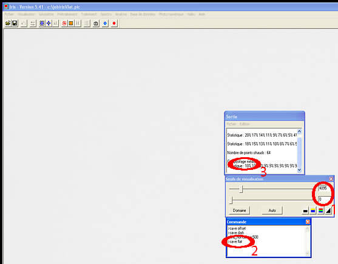Click the open file folder icon
338x264 pixels.
tap(8, 23)
